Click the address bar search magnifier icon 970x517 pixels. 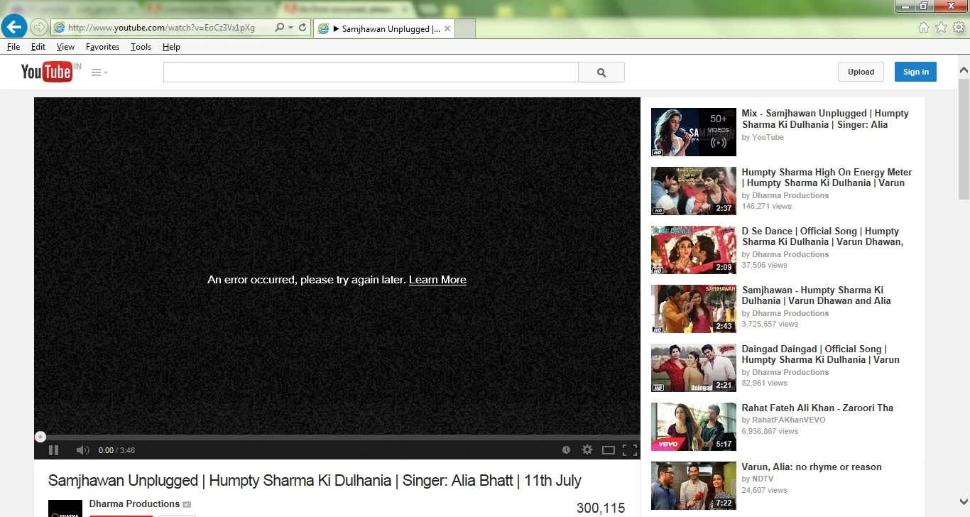coord(279,28)
